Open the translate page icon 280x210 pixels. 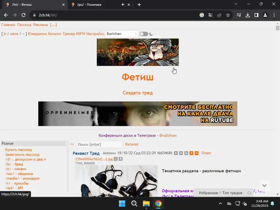(211, 15)
